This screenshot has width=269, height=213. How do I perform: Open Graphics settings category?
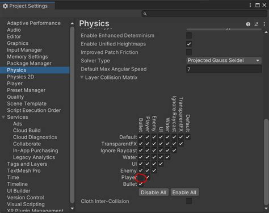pos(18,43)
